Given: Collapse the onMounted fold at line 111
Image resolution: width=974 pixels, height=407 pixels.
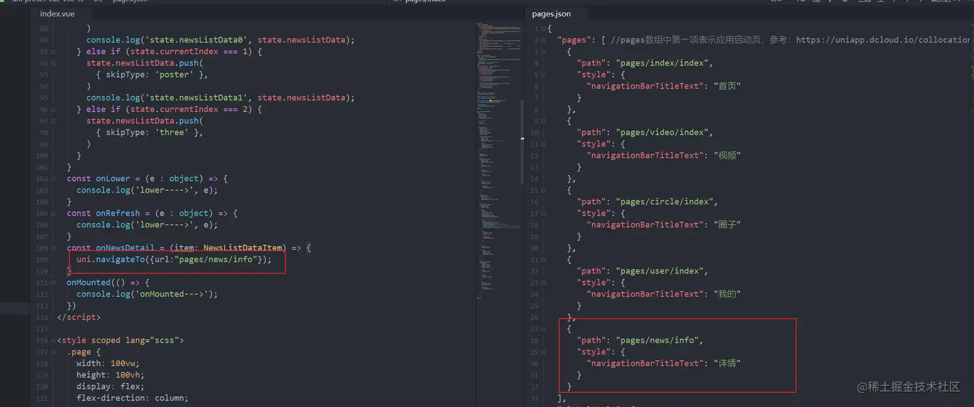Looking at the screenshot, I should tap(53, 283).
